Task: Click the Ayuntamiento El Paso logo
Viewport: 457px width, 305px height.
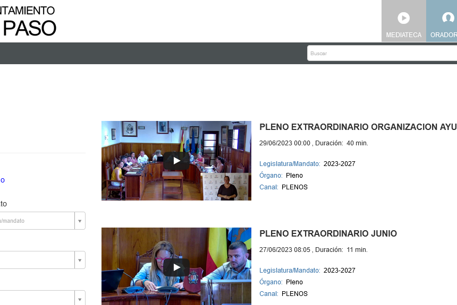Action: tap(28, 21)
